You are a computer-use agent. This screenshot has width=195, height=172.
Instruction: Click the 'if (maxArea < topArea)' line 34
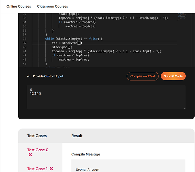click(77, 22)
